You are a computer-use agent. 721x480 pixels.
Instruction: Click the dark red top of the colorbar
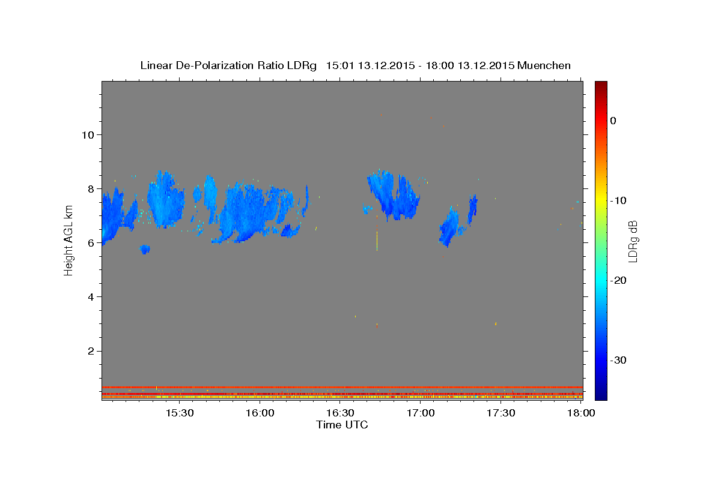pos(601,86)
